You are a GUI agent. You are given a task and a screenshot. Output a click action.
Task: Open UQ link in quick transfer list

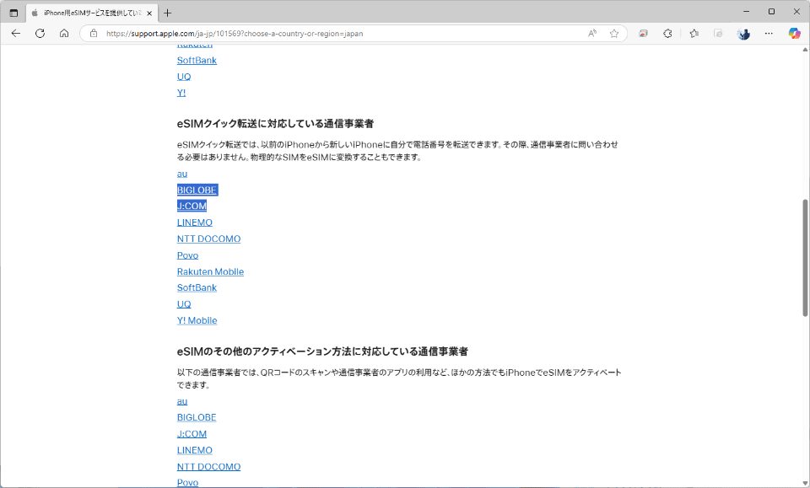184,304
